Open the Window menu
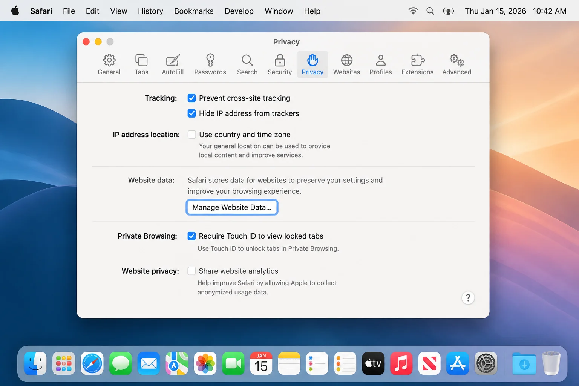This screenshot has width=579, height=386. coord(279,11)
